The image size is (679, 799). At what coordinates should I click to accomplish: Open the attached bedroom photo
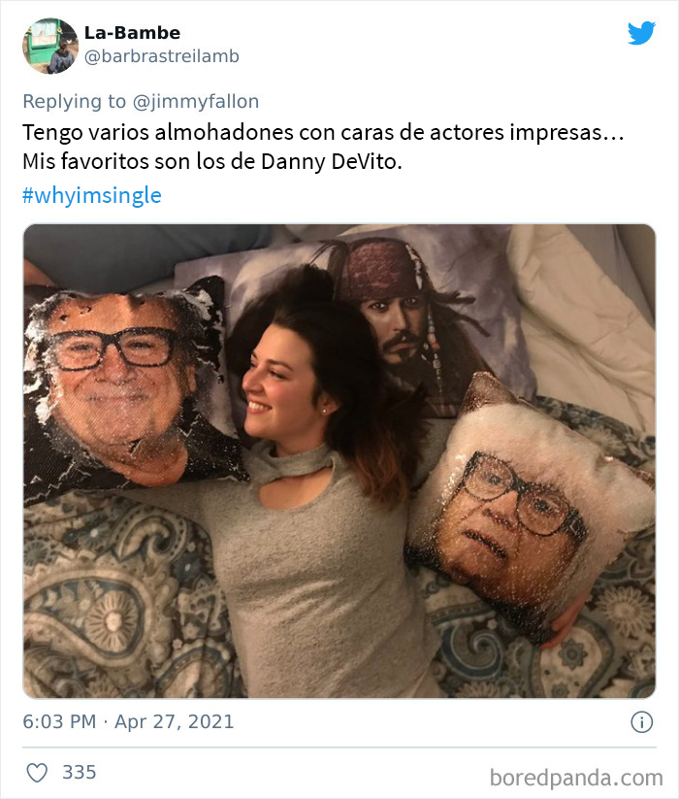pos(339,461)
